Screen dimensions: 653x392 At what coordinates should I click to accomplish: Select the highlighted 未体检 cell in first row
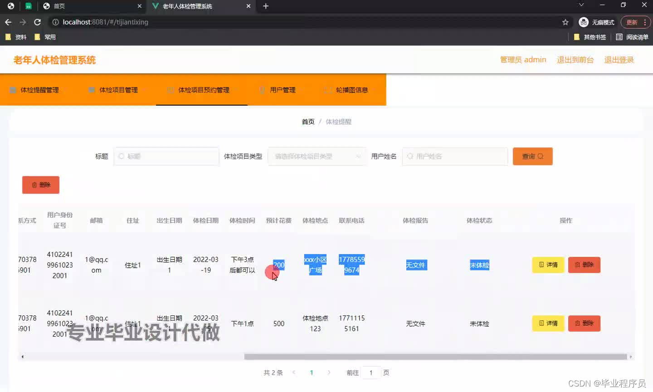[x=479, y=265]
